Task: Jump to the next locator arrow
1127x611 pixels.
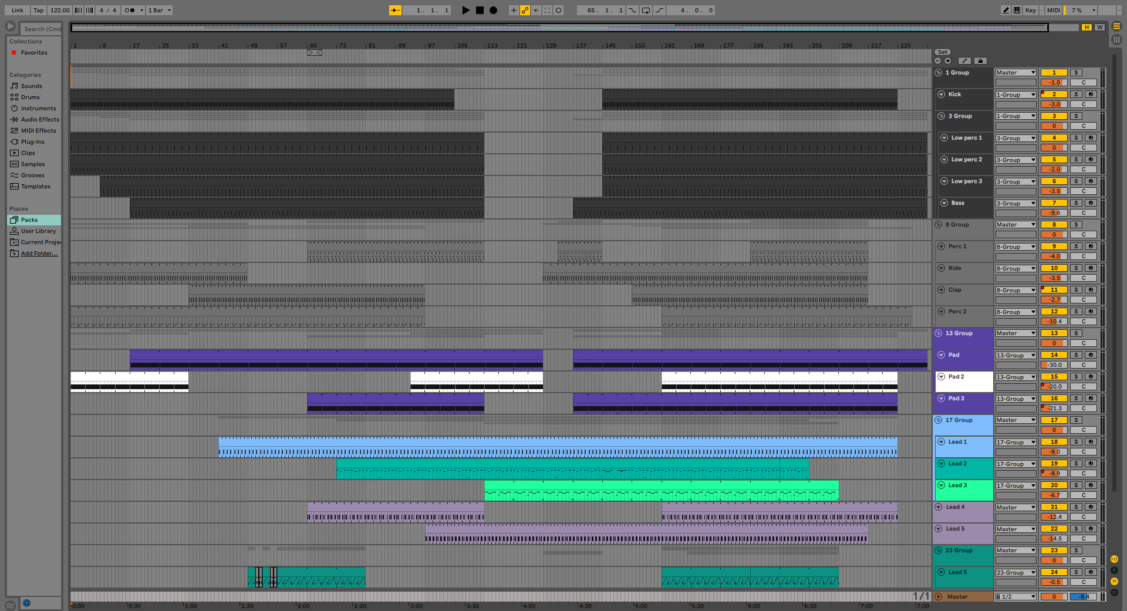Action: coord(947,60)
